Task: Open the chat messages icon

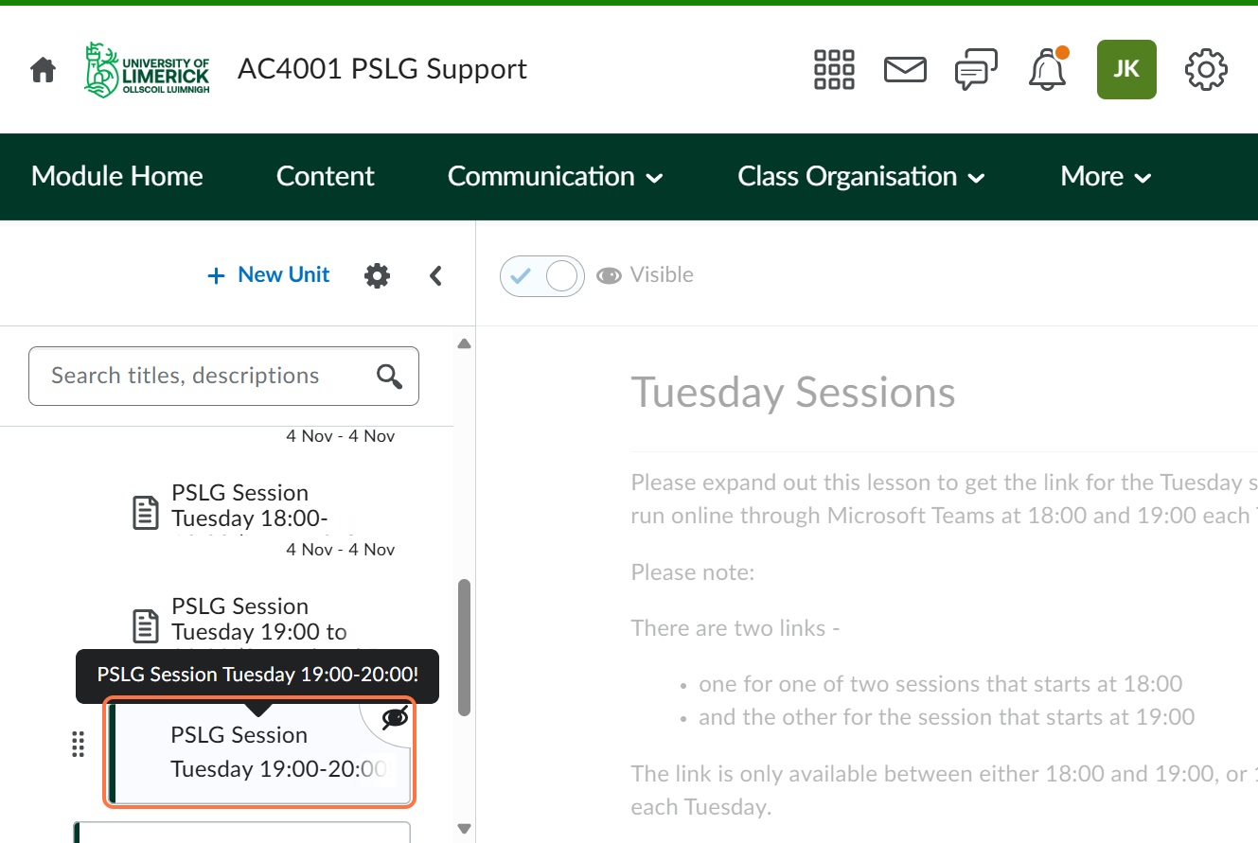Action: 976,70
